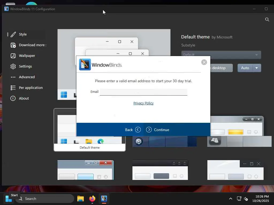The width and height of the screenshot is (274, 205).
Task: Click the Per application list icon
Action: click(13, 88)
